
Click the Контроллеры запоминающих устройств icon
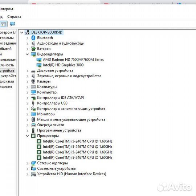pos(33,109)
